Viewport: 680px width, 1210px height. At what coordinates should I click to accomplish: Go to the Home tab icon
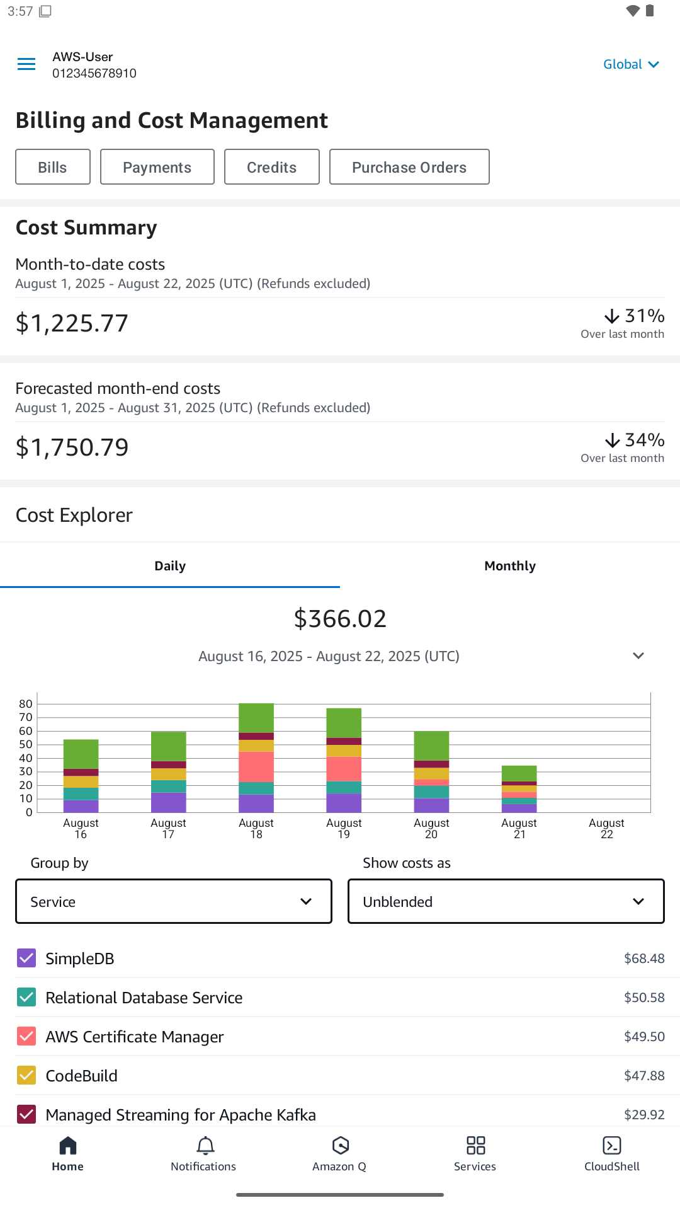(x=68, y=1146)
